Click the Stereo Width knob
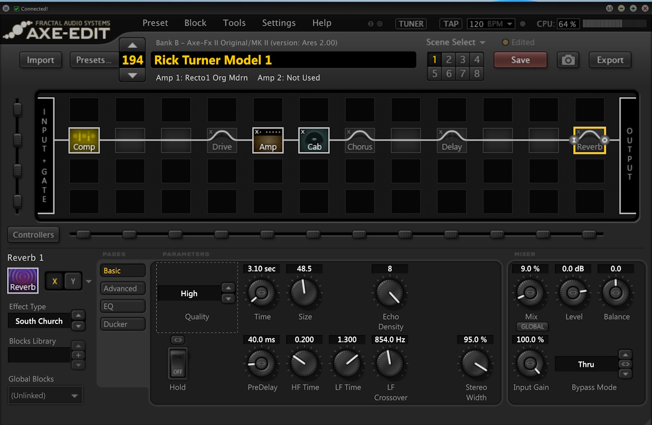This screenshot has width=652, height=425. (475, 363)
